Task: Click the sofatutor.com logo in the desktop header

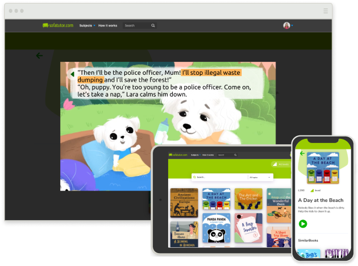Action: point(57,25)
